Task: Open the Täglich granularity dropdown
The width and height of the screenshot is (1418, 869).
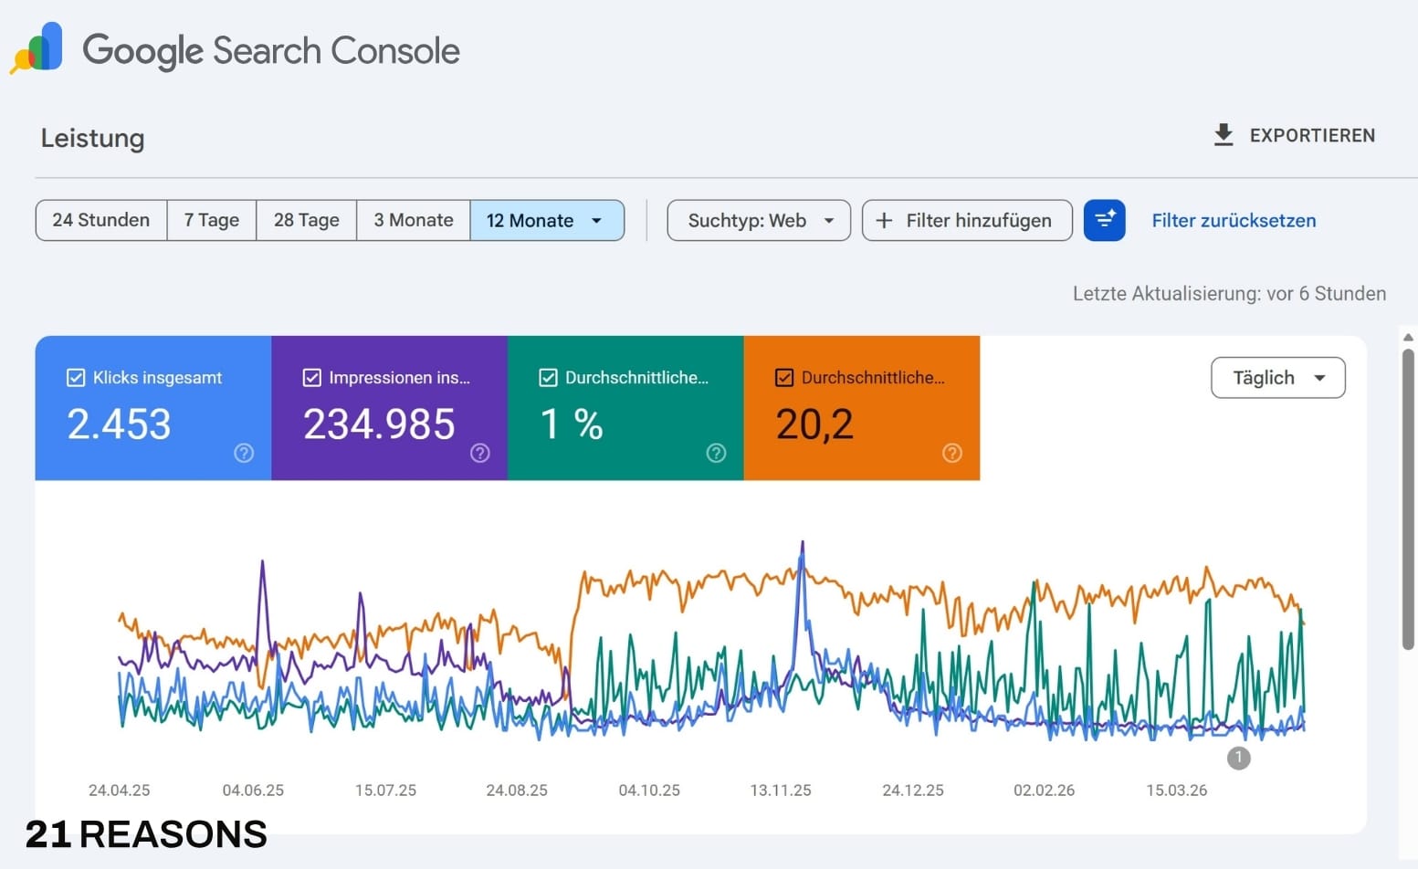Action: click(x=1277, y=378)
